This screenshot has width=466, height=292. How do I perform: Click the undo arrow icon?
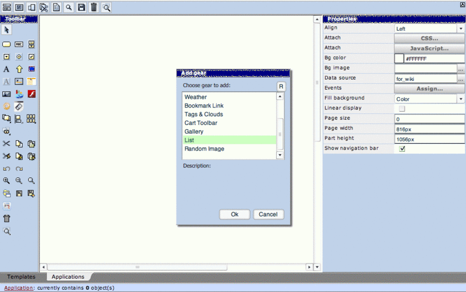coord(6,169)
